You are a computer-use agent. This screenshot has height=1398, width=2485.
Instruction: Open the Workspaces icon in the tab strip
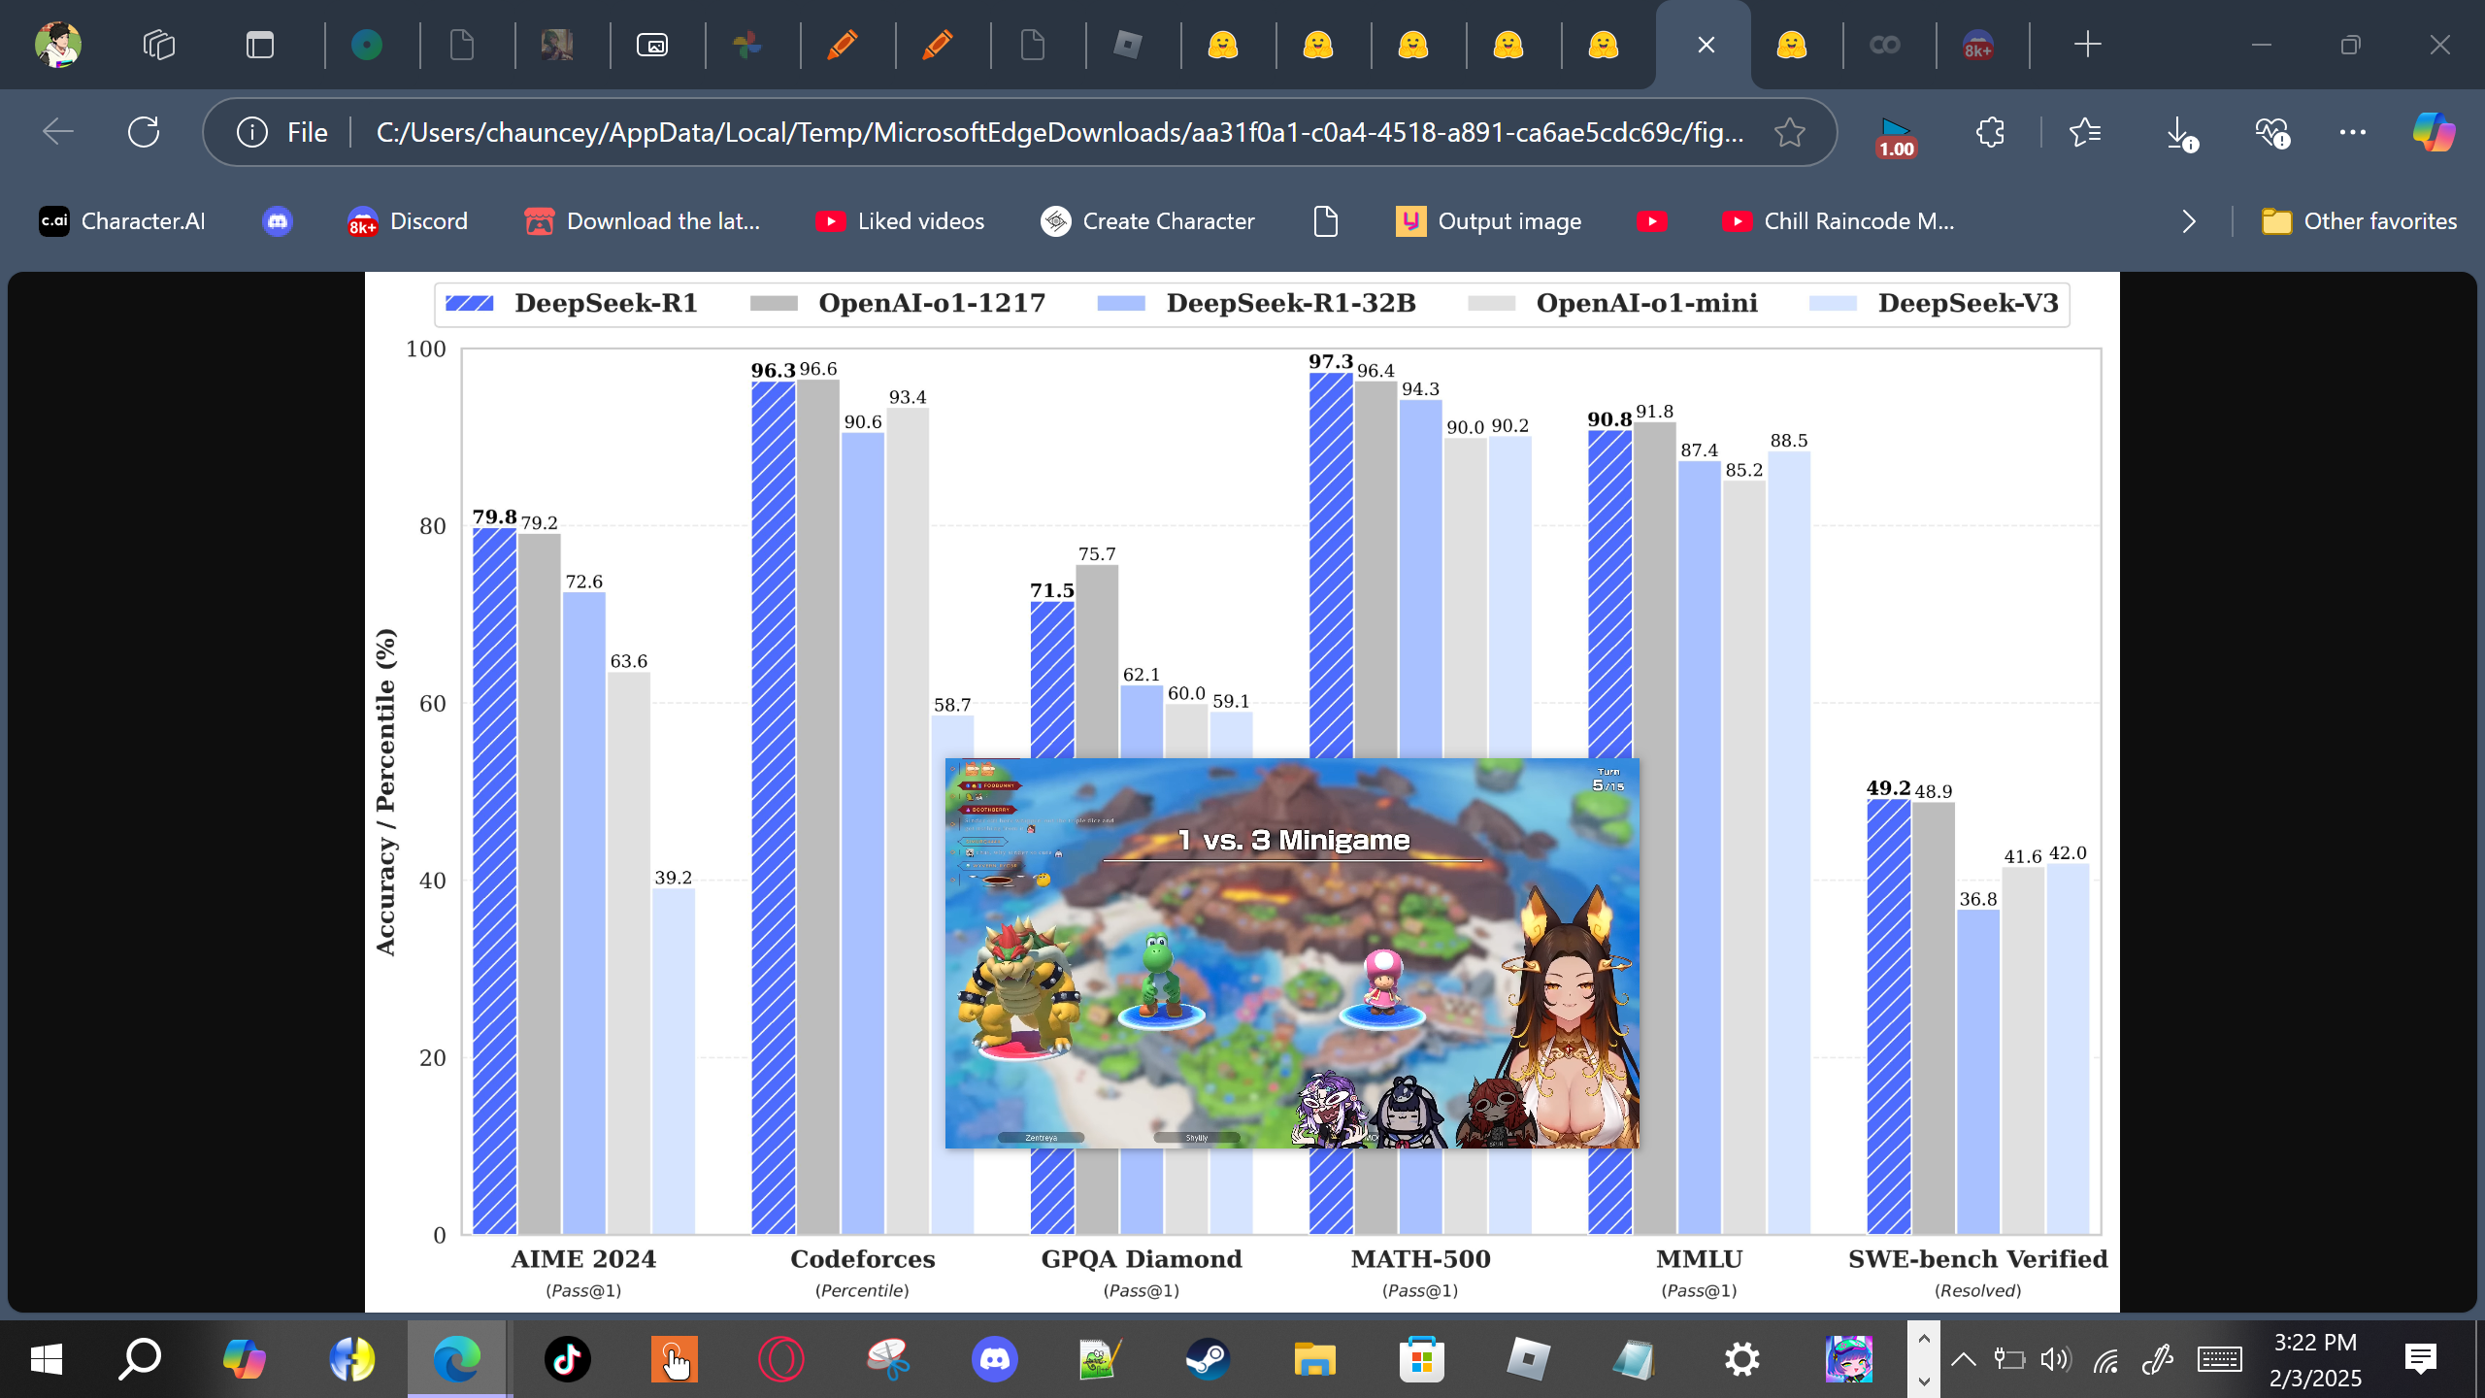point(159,45)
